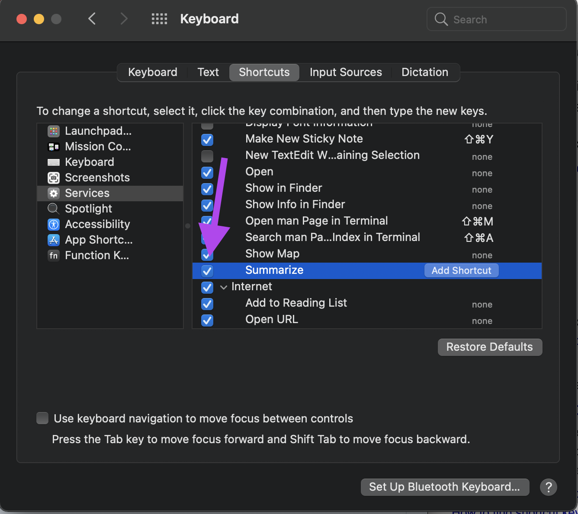Click the fn Function Keys icon
This screenshot has height=514, width=578.
click(x=54, y=255)
